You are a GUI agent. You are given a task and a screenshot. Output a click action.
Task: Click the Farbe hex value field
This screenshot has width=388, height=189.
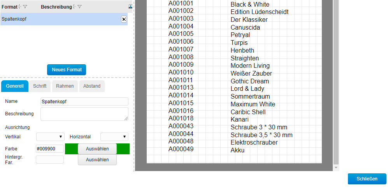50,149
